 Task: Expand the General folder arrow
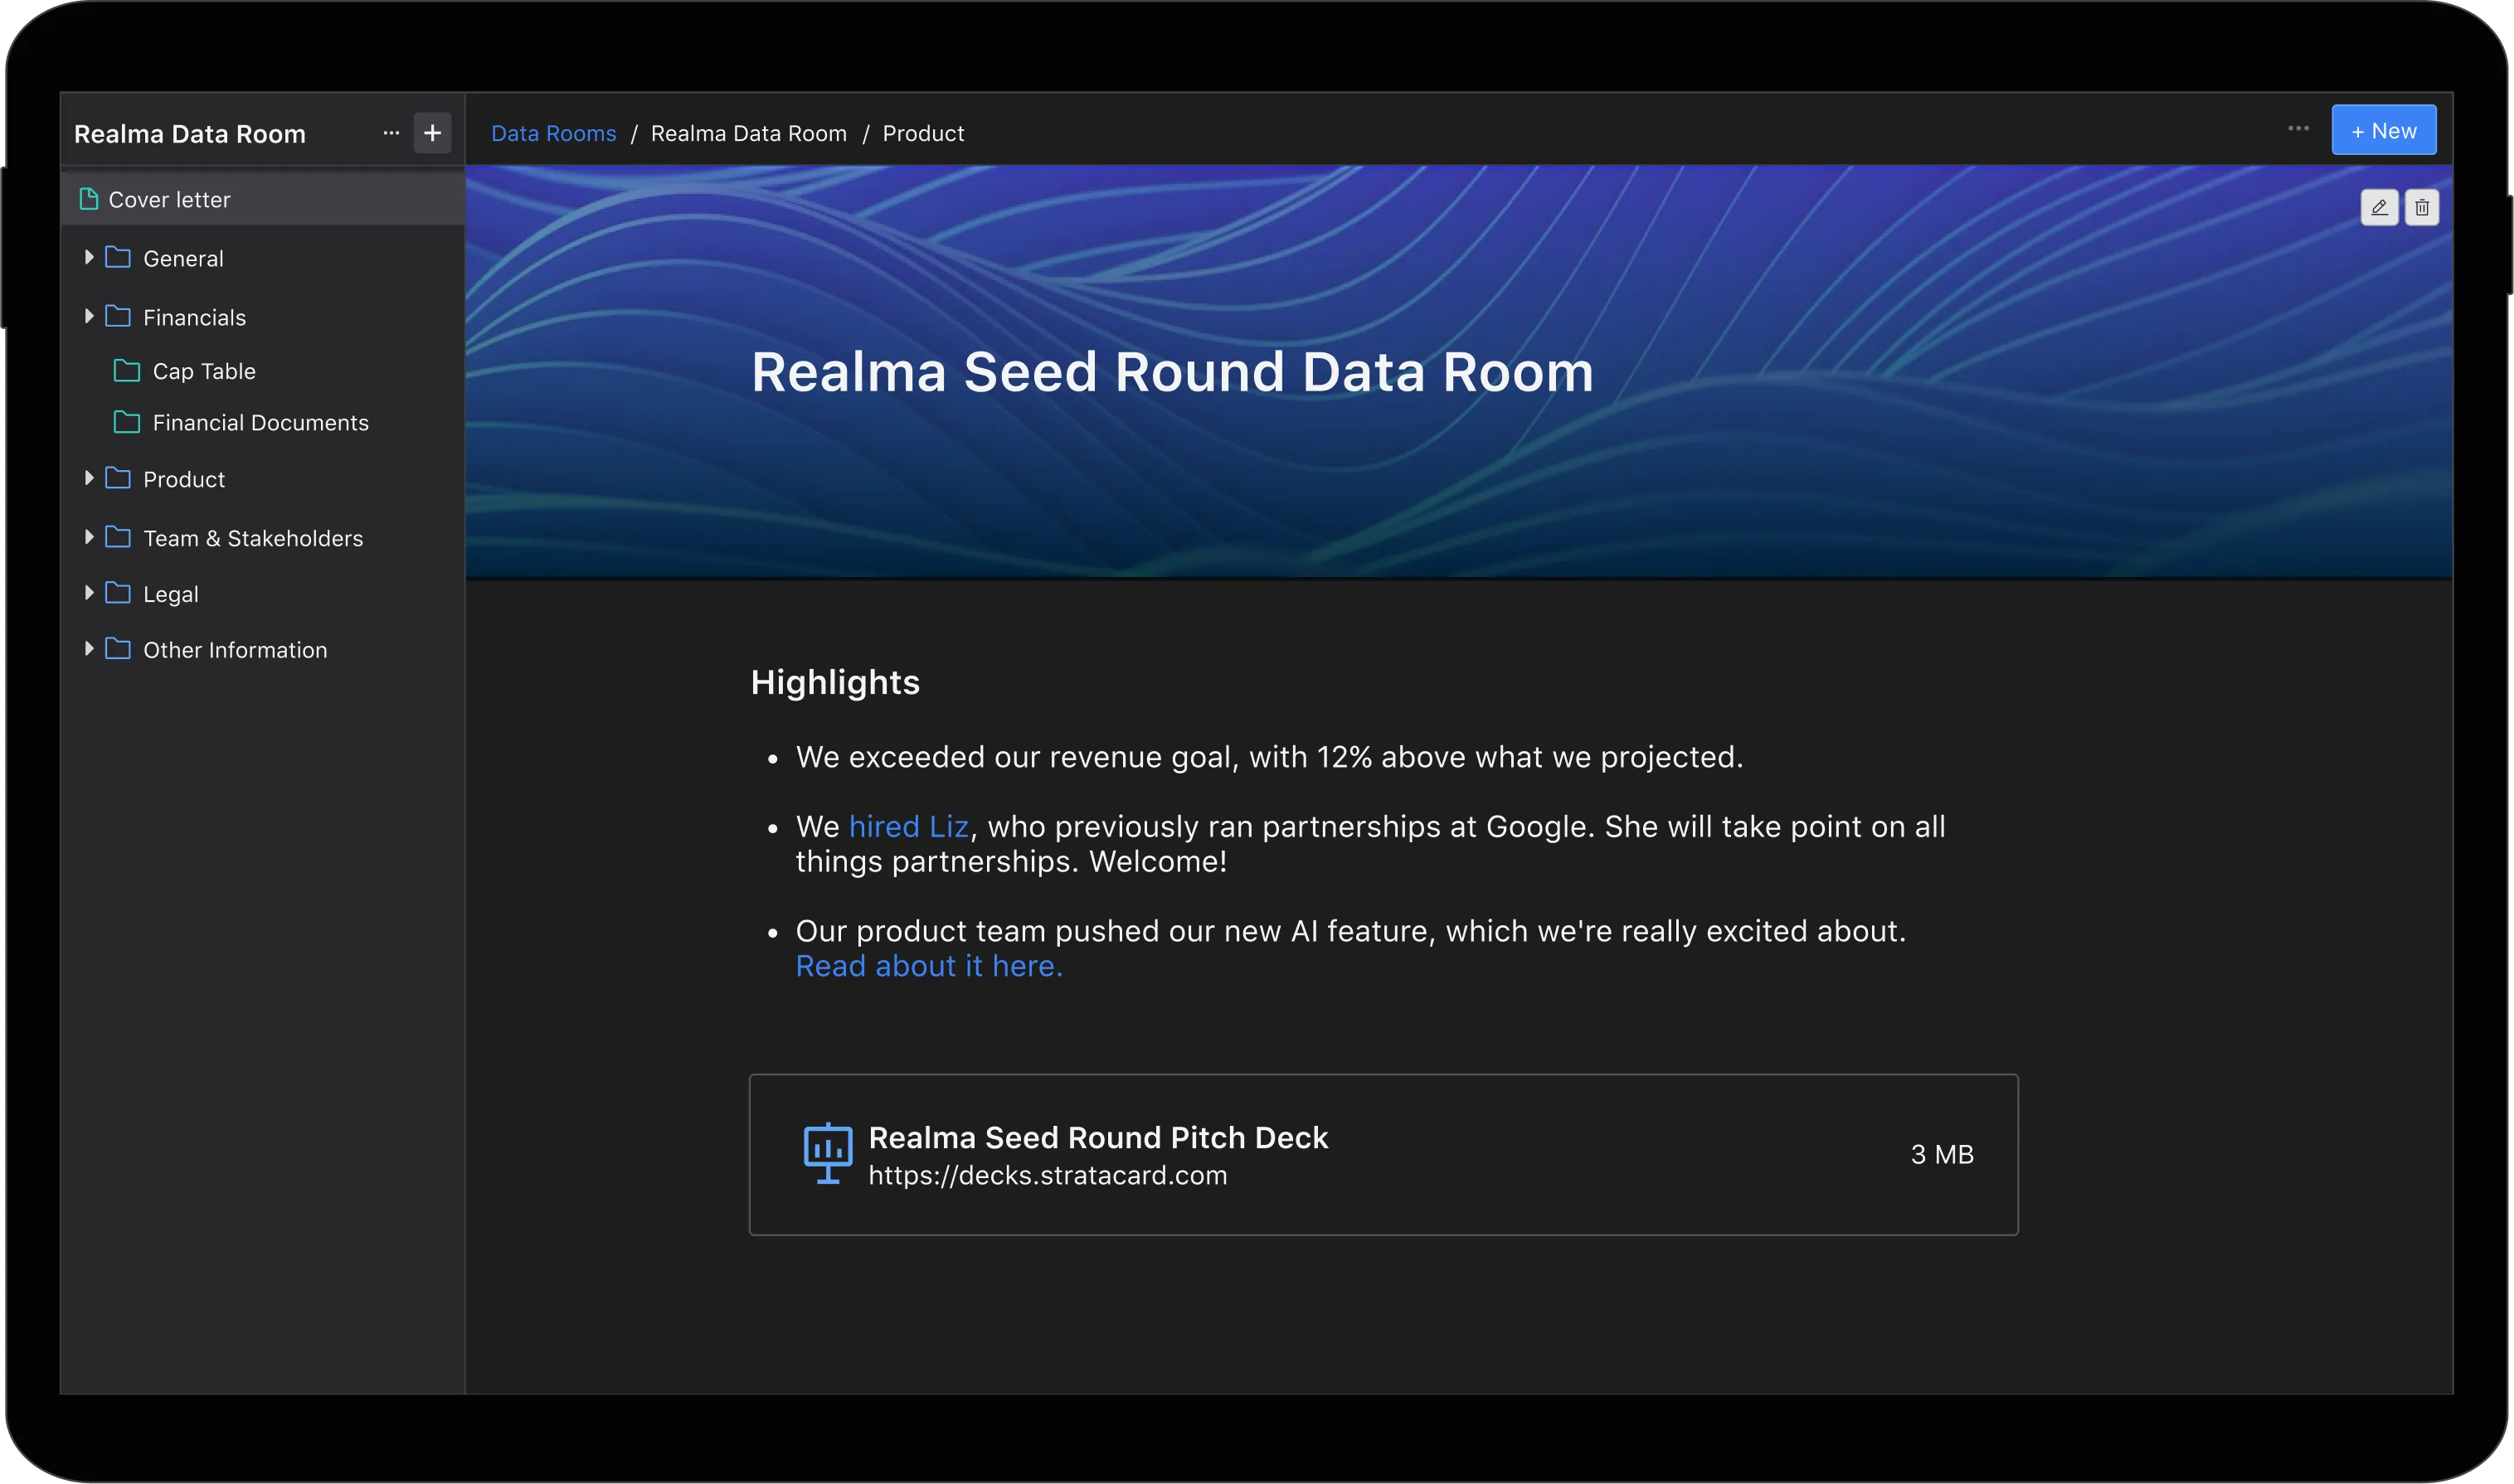click(89, 258)
